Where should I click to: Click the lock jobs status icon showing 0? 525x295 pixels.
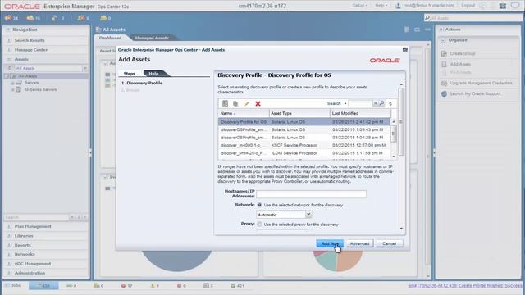pos(97,286)
